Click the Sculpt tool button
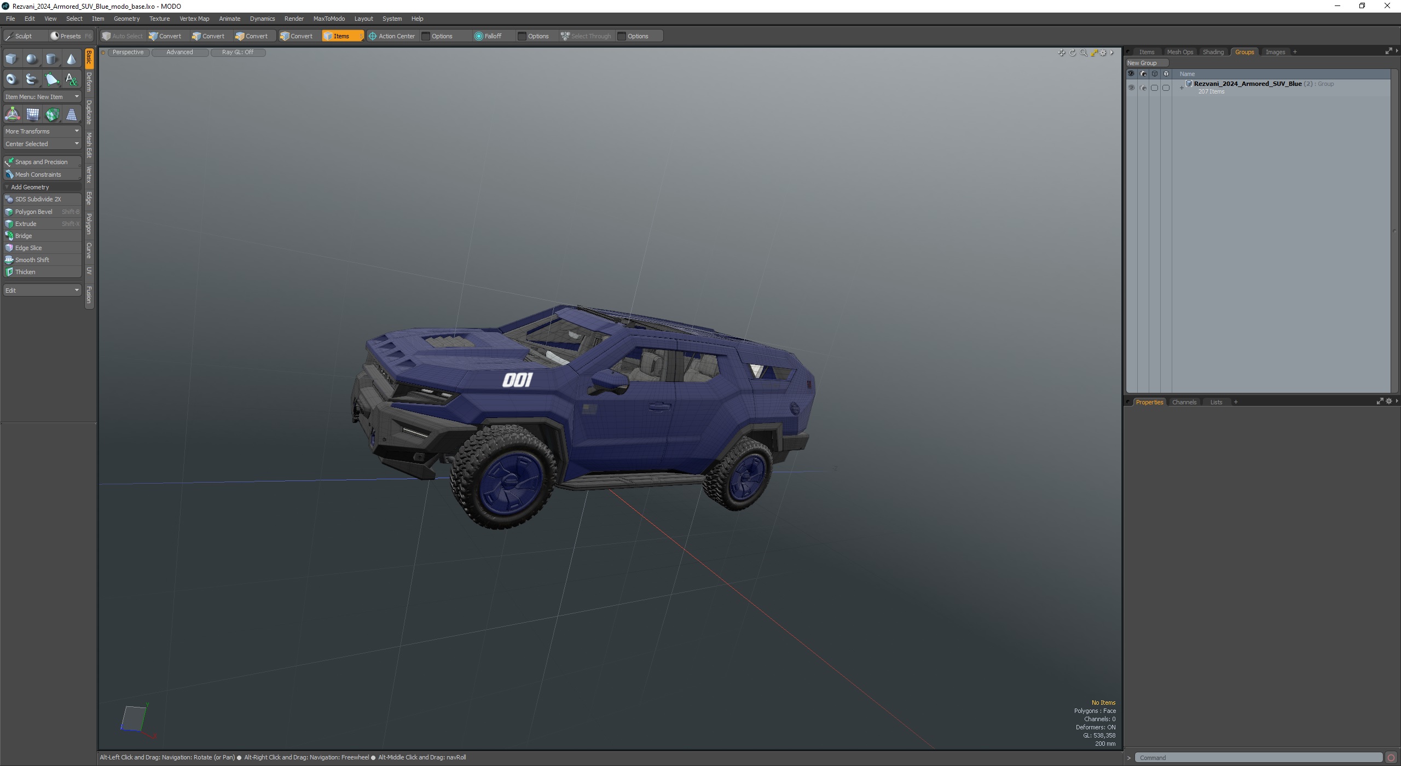Image resolution: width=1401 pixels, height=766 pixels. [x=25, y=36]
